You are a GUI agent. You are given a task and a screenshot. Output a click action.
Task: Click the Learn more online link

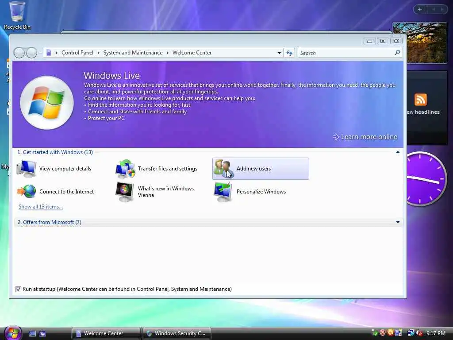pos(365,137)
